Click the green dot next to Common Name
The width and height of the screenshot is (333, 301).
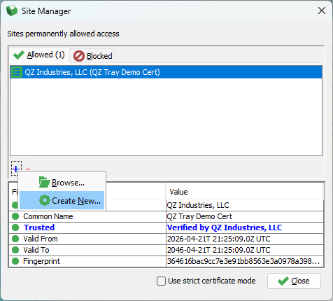click(15, 216)
